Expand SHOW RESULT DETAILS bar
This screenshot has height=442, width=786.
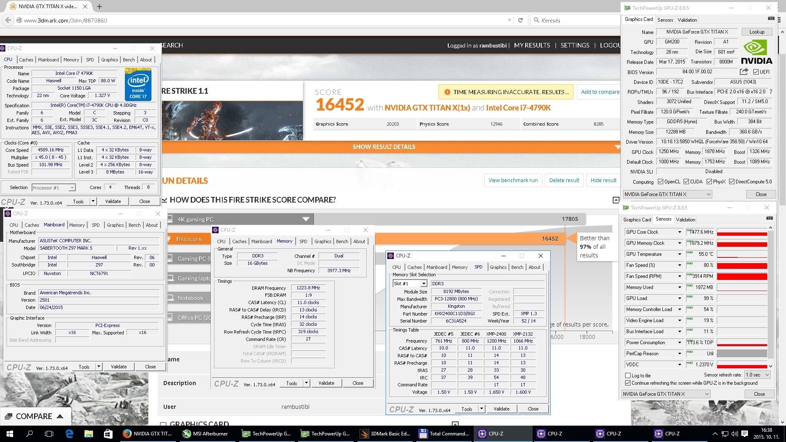[x=384, y=147]
